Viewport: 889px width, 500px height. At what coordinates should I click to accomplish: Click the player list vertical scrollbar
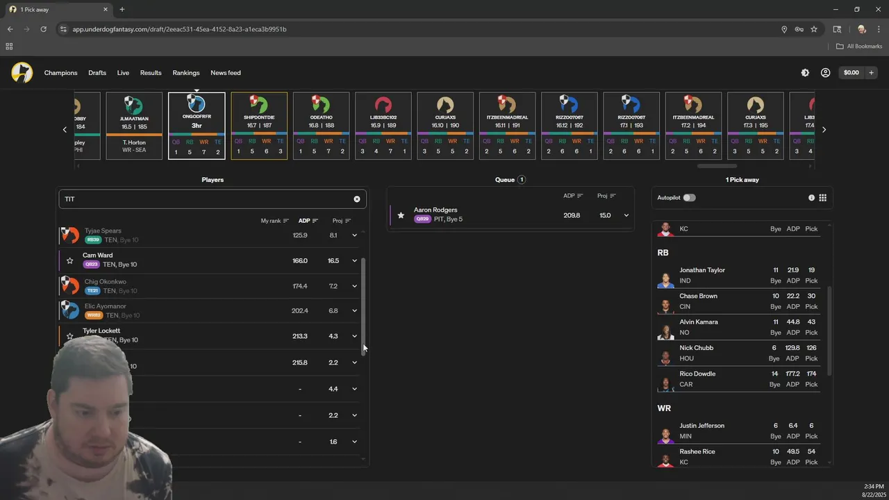coord(363,306)
